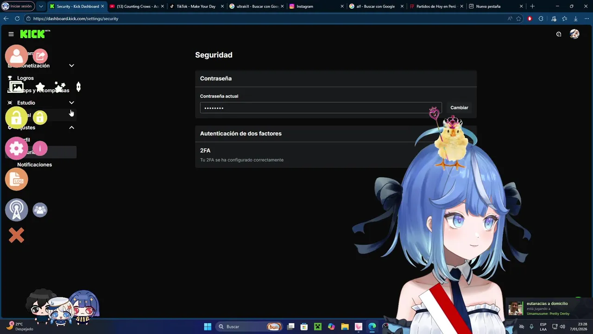
Task: Switch to the Nueva pestaña tab
Action: pos(495,6)
